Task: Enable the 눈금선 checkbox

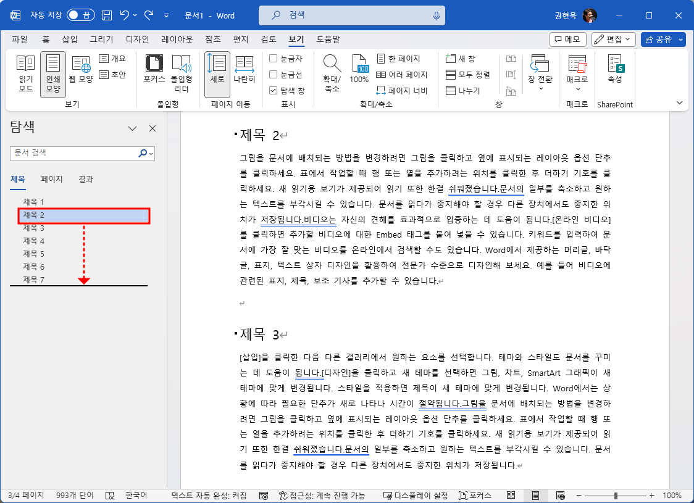Action: click(274, 75)
